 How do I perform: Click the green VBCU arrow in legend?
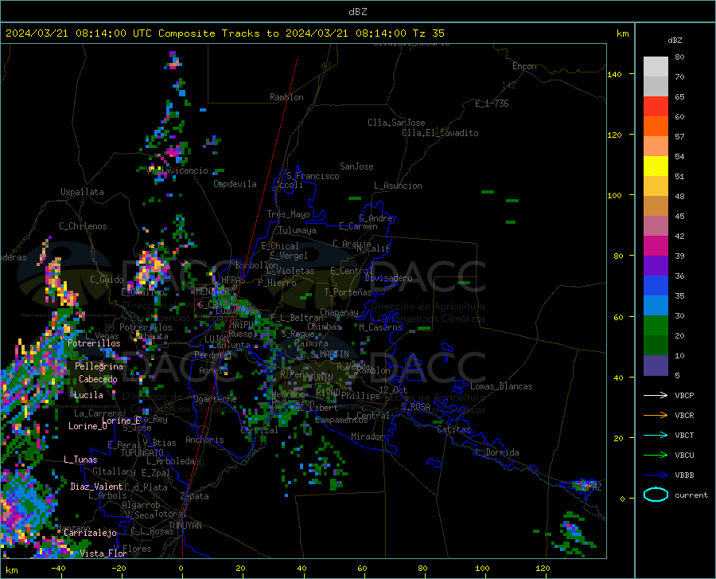tap(656, 456)
